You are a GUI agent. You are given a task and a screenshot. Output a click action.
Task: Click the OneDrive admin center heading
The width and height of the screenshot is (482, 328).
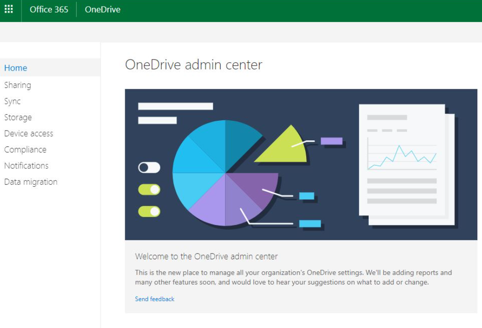click(x=194, y=65)
